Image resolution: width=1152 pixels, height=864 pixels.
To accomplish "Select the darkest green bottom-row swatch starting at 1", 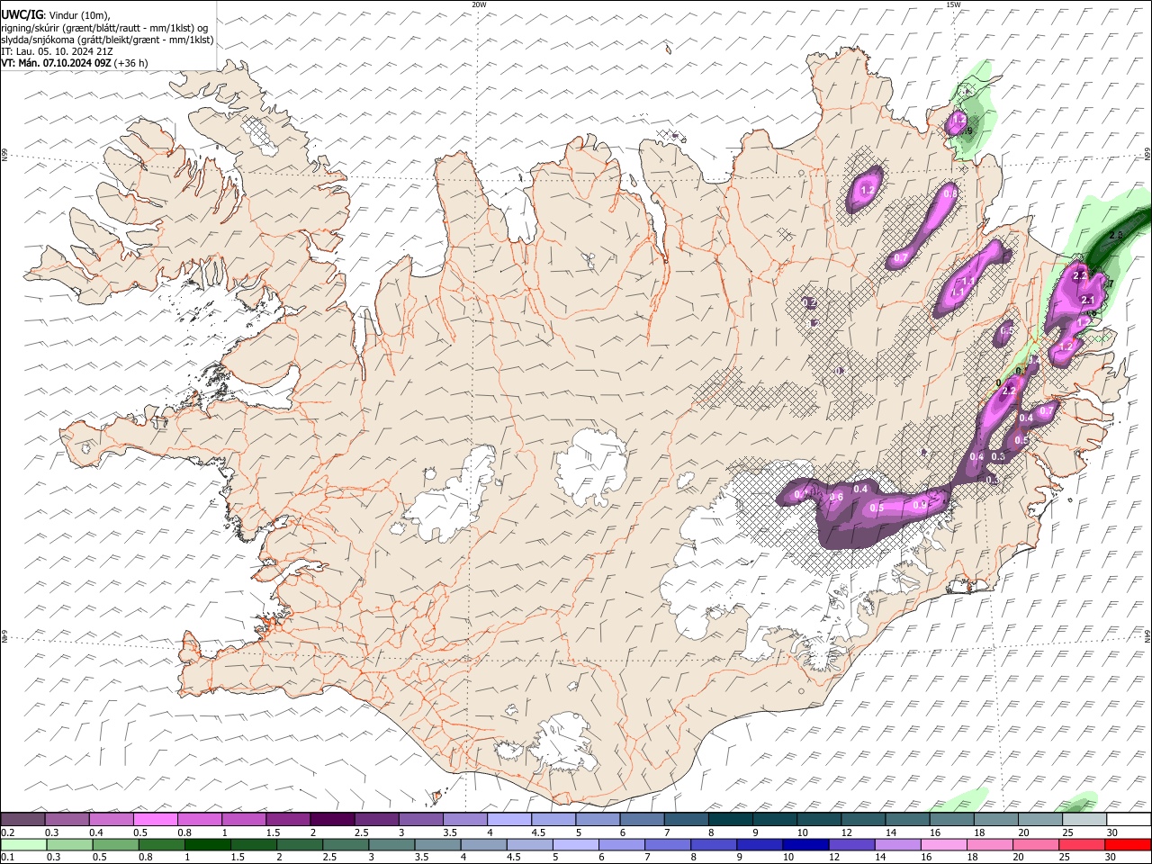I will pyautogui.click(x=207, y=845).
